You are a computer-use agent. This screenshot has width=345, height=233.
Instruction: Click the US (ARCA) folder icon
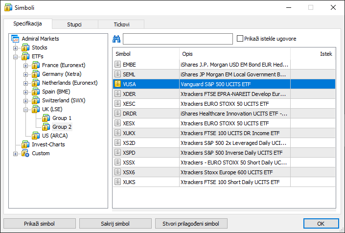tap(36, 136)
